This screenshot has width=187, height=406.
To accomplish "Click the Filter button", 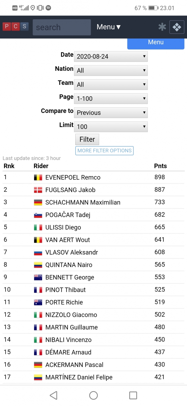I will pyautogui.click(x=87, y=139).
